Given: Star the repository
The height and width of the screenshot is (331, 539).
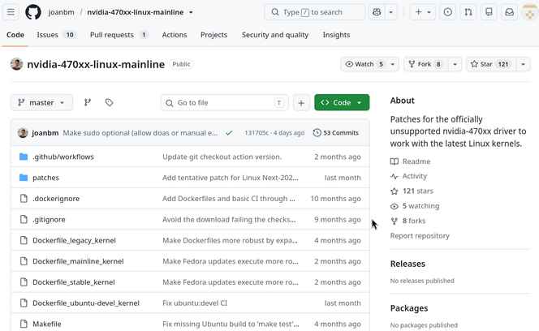Looking at the screenshot, I should [x=489, y=64].
